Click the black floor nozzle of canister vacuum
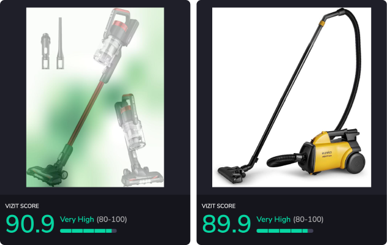Viewport: 387px width, 245px height. (231, 174)
